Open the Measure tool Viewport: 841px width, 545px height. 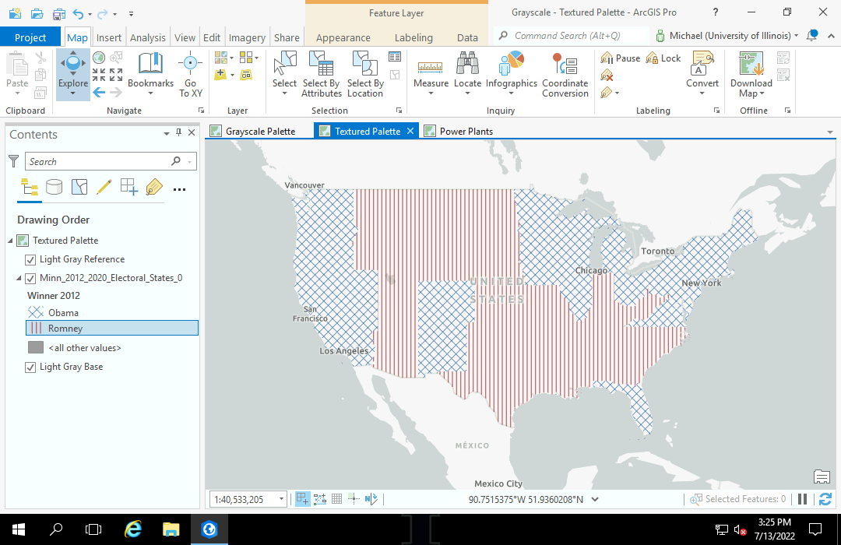(431, 72)
